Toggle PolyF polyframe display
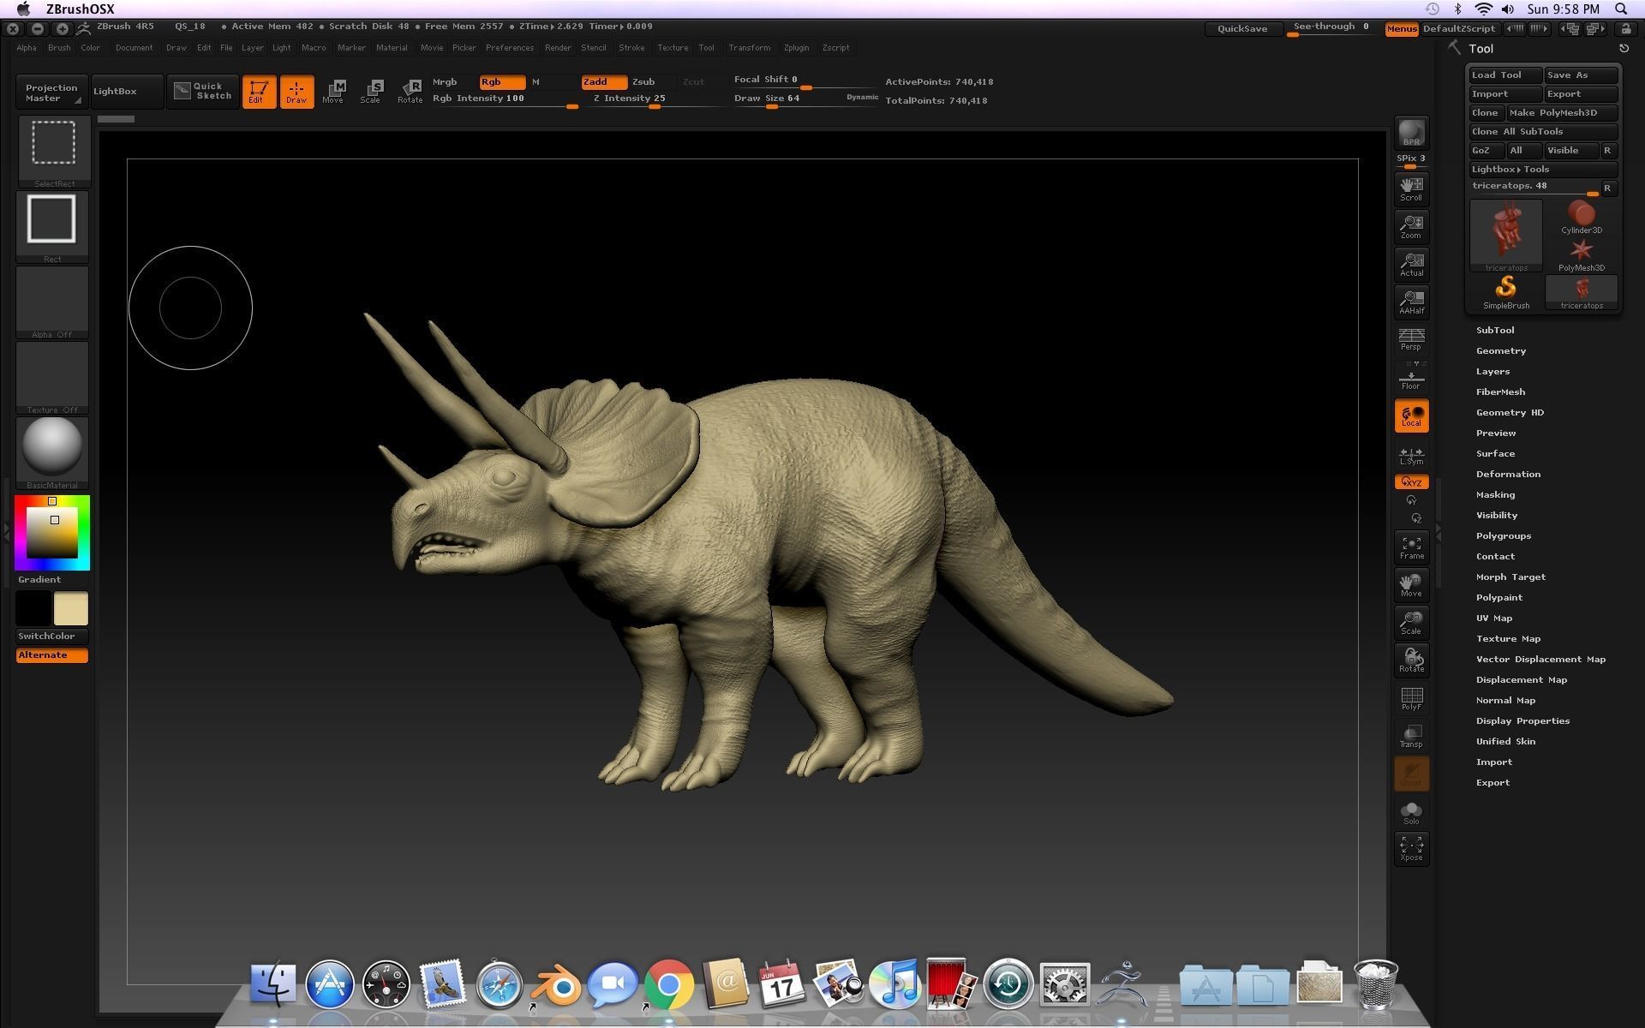The height and width of the screenshot is (1028, 1645). 1411,697
